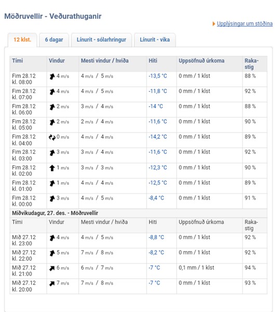Click the -8,4 °C temperature at 00:00

point(156,198)
